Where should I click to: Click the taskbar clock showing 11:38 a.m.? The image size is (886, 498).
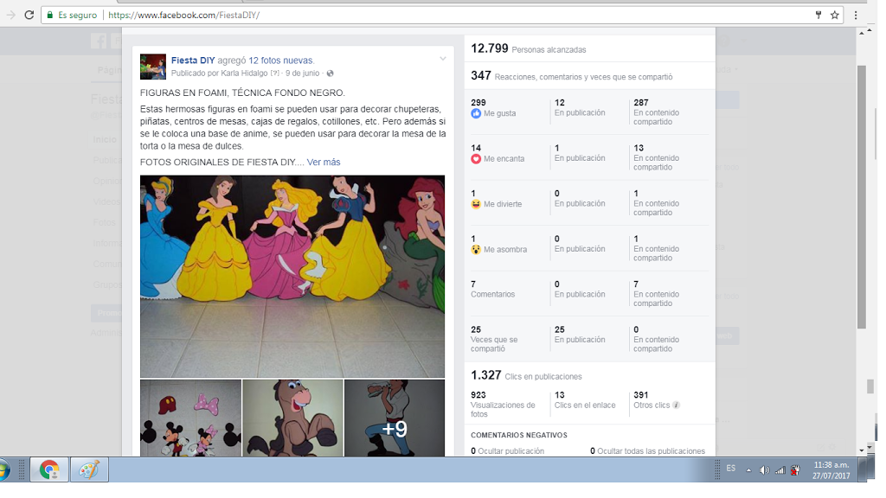click(x=831, y=470)
